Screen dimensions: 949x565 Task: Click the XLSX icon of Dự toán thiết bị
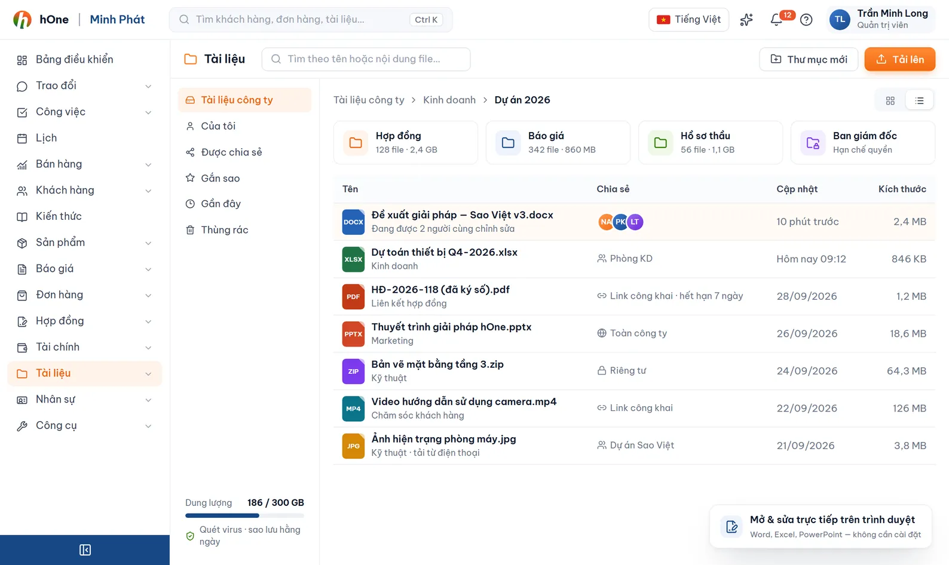pos(353,259)
